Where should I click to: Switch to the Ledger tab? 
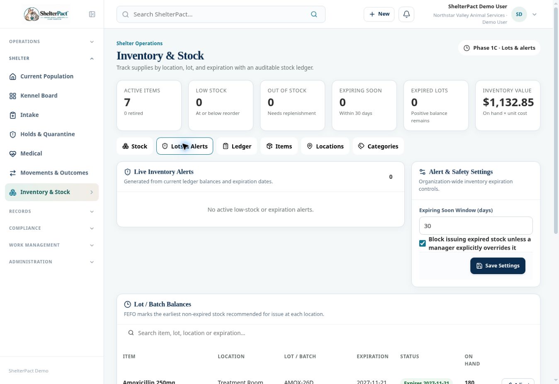click(237, 146)
